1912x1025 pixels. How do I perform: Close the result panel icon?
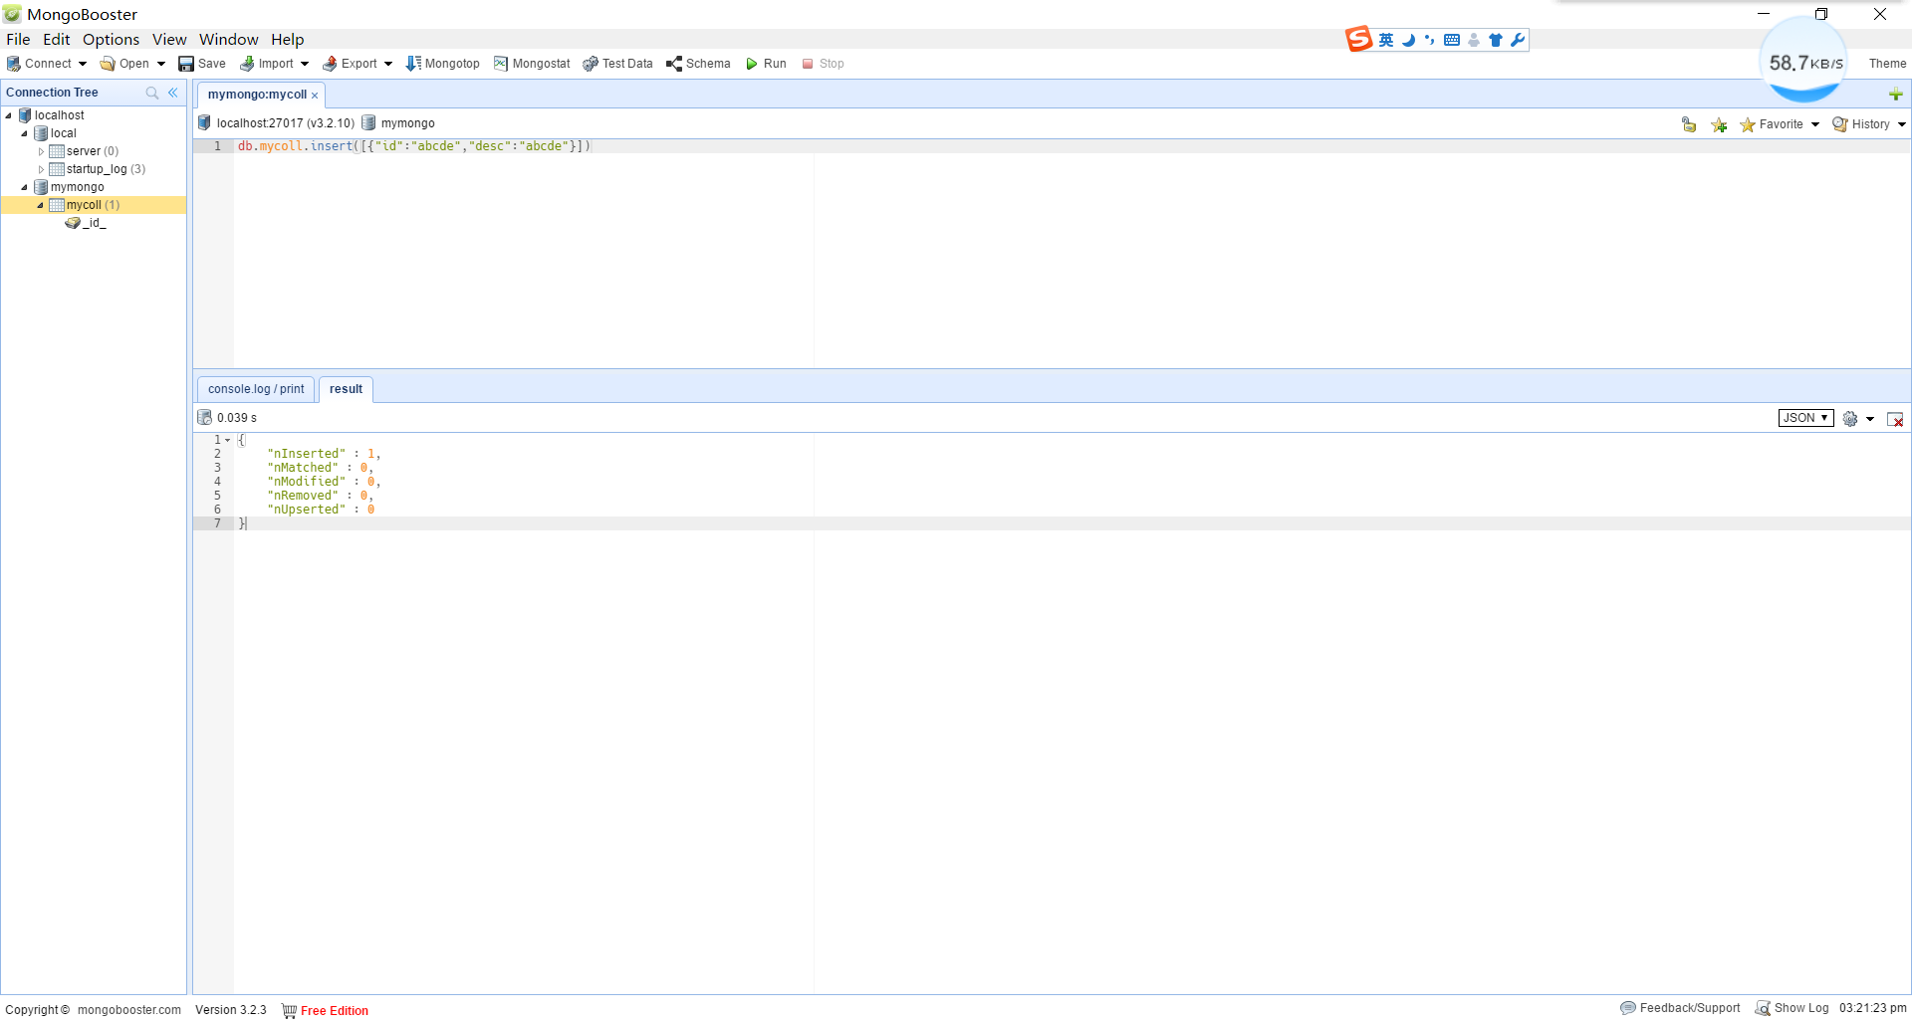click(x=1895, y=419)
